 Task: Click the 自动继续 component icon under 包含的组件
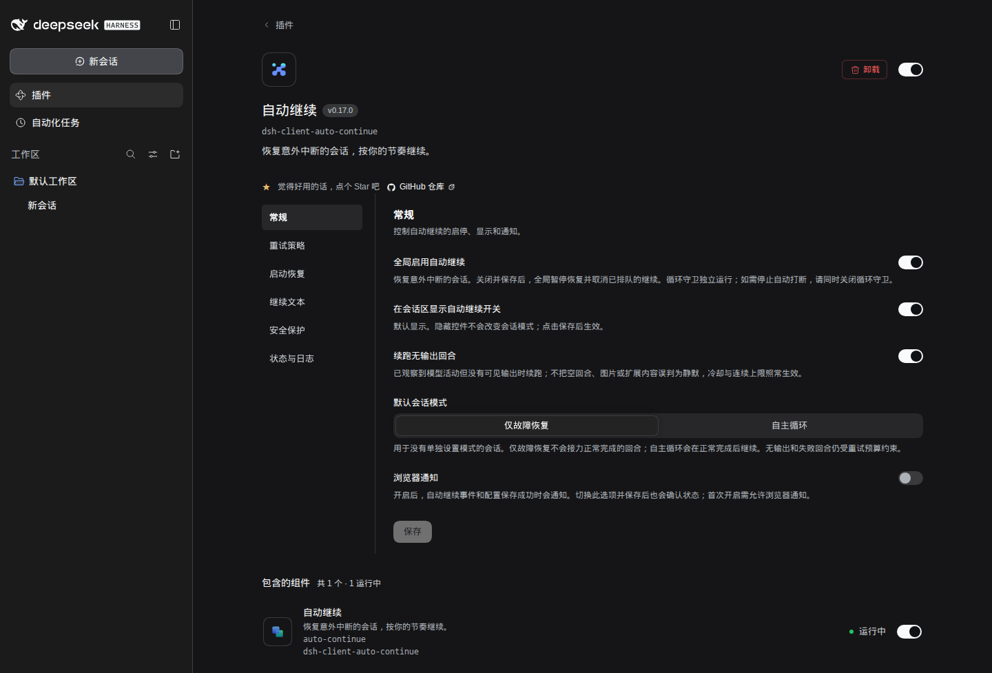[x=278, y=632]
